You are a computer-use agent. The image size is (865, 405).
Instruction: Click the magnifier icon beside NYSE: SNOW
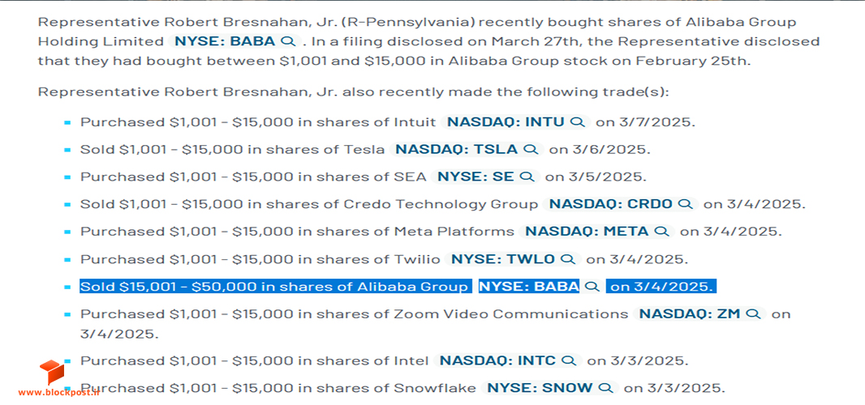605,388
